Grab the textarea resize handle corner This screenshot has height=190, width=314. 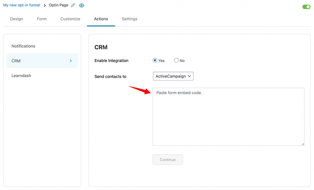pyautogui.click(x=303, y=144)
